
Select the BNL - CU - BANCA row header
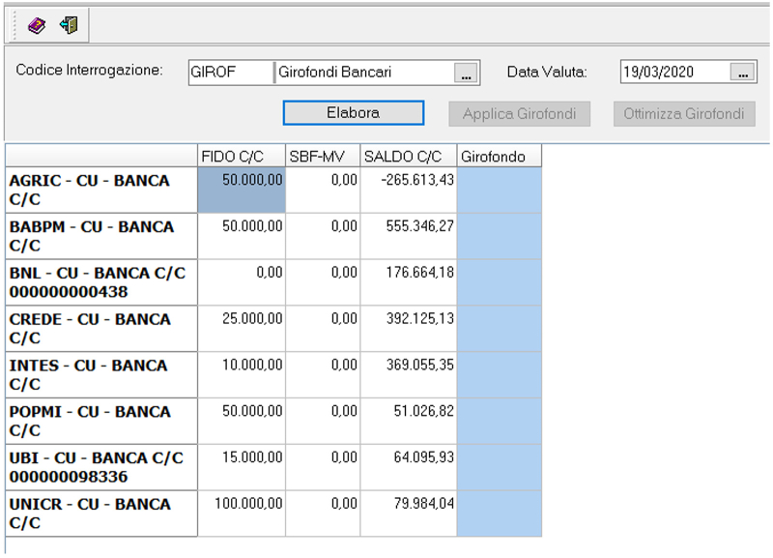coord(101,282)
